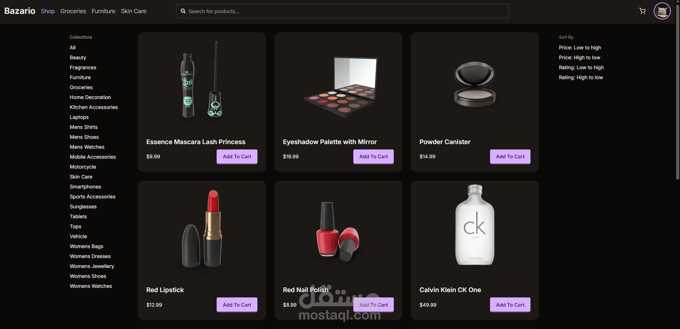This screenshot has height=329, width=680.
Task: Add Red Nail Polish to cart
Action: pos(374,305)
